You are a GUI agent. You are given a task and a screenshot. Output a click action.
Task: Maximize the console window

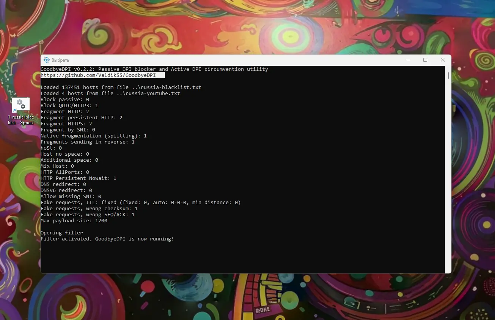425,60
